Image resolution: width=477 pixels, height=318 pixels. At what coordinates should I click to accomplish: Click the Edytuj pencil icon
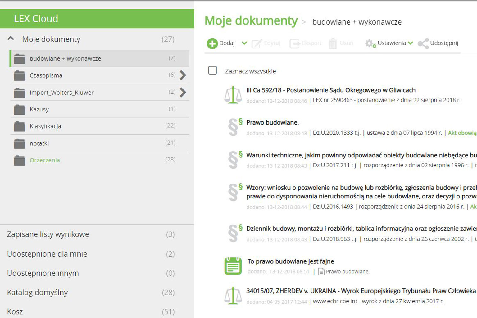257,43
